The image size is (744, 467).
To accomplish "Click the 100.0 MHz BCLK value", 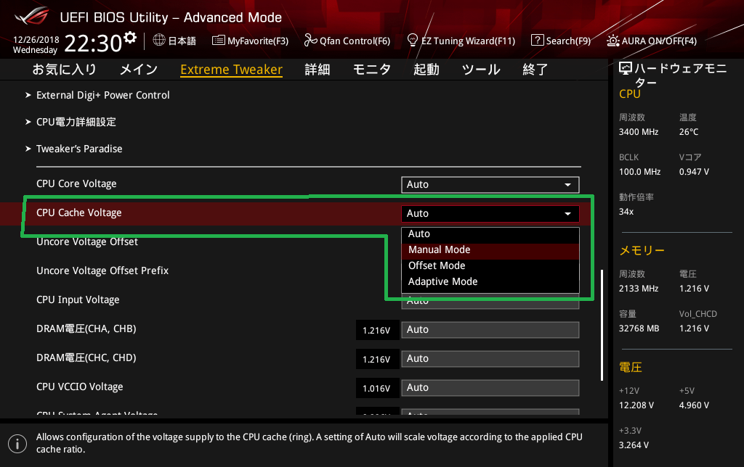I will (639, 171).
